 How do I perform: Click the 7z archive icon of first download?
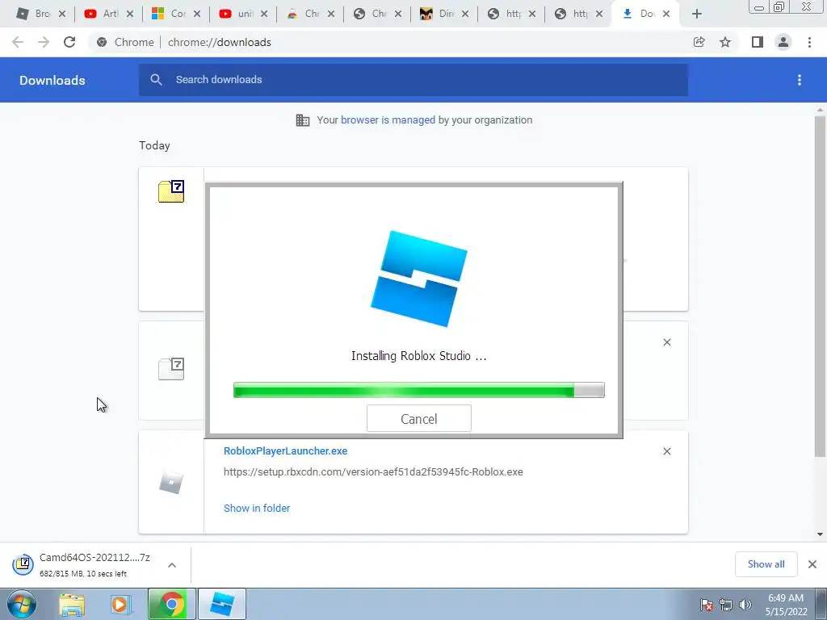(171, 191)
